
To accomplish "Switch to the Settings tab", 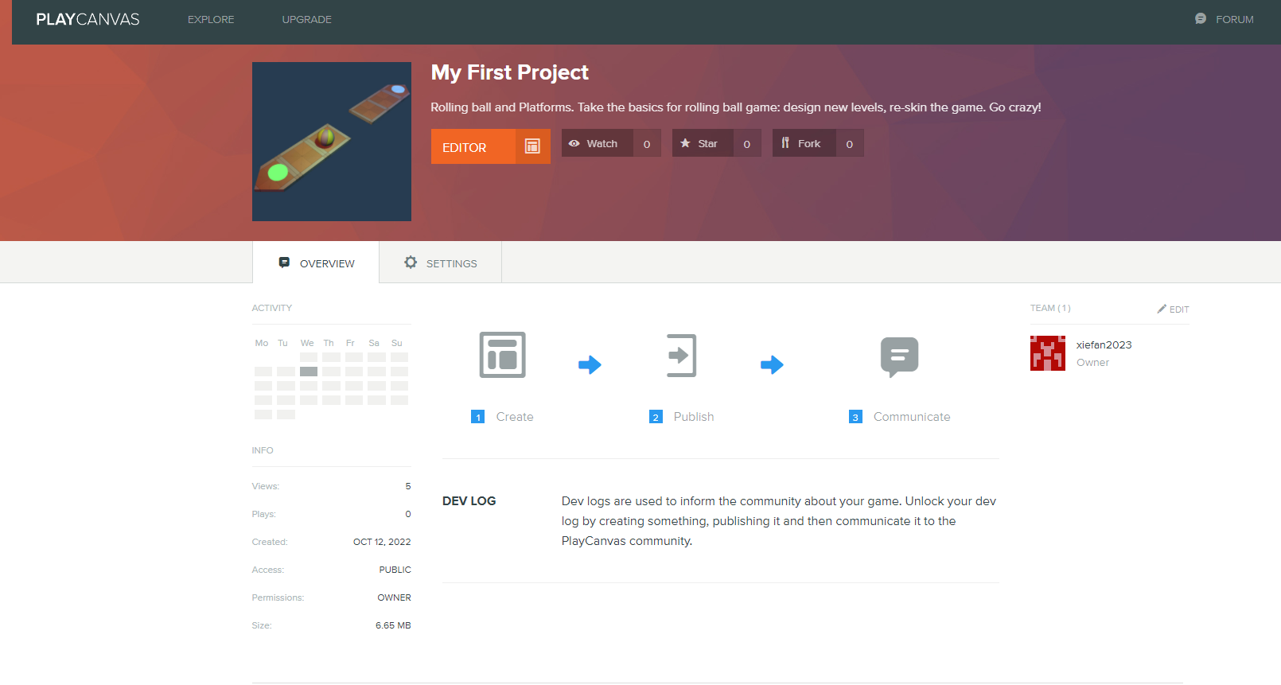I will coord(440,263).
